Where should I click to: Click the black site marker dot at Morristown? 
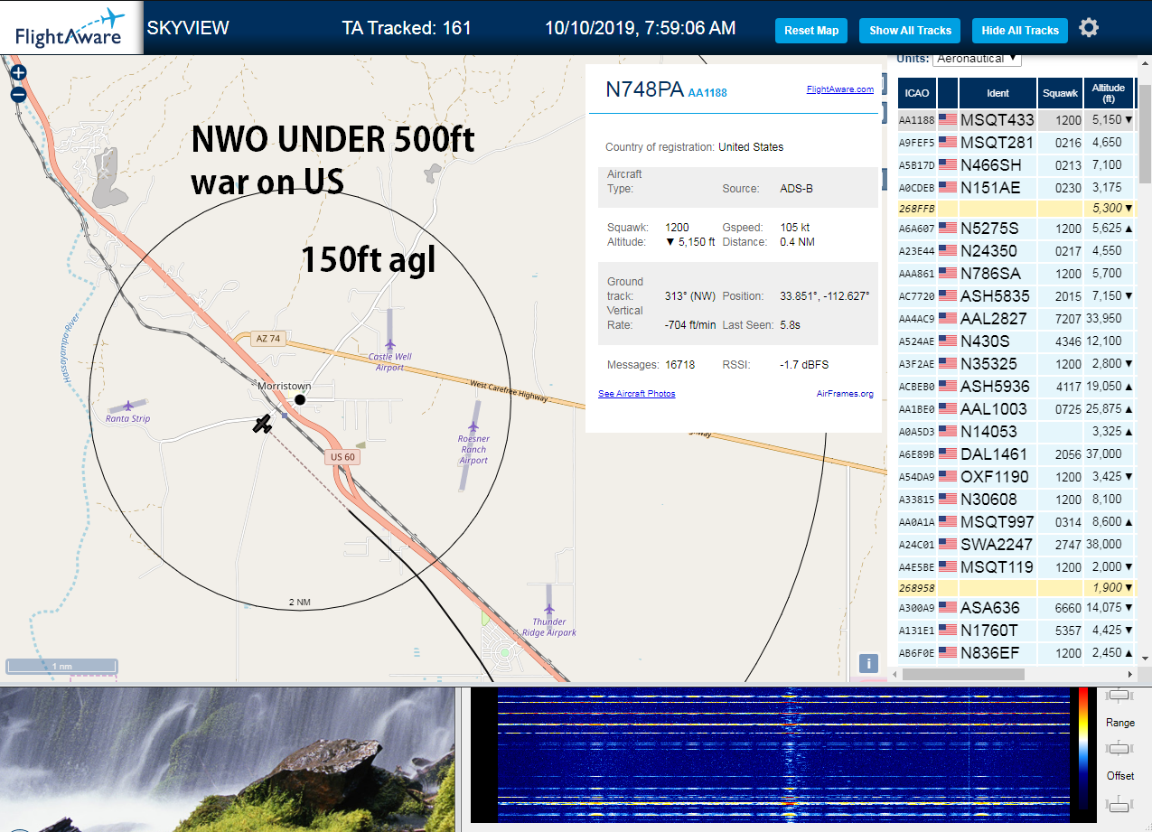click(301, 399)
